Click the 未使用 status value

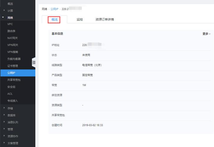pos(86,55)
